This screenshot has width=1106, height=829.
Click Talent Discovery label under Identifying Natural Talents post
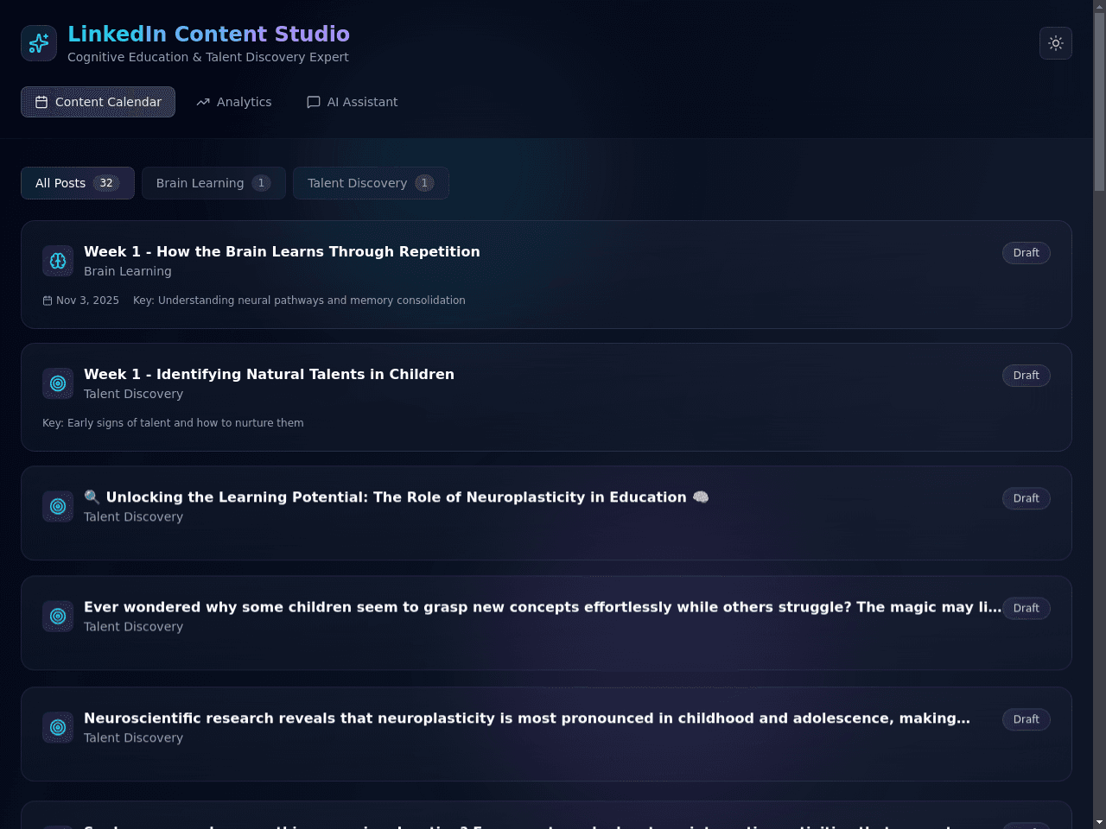(133, 394)
